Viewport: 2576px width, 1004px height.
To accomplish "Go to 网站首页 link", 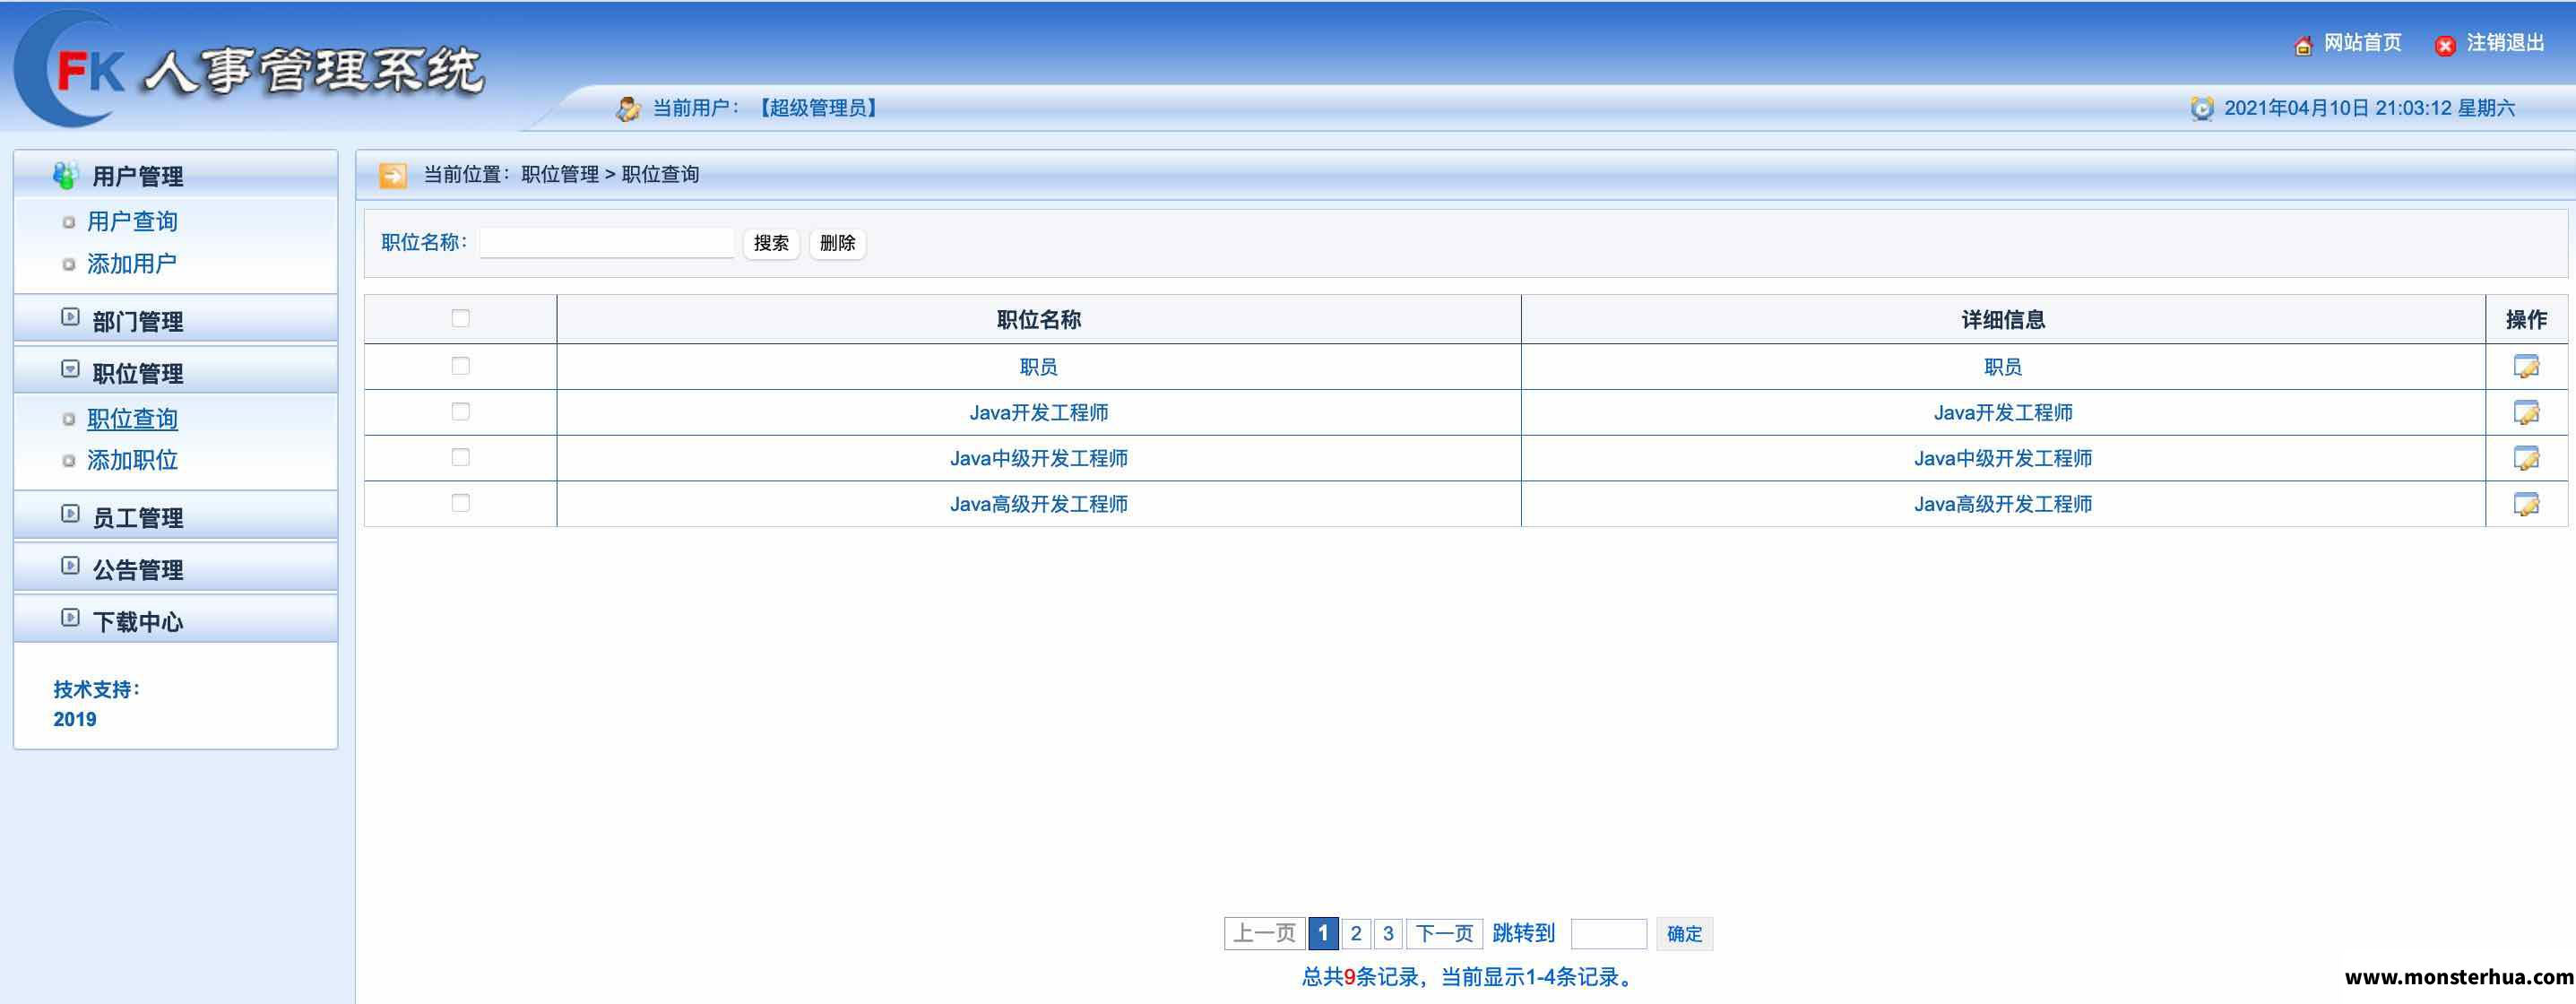I will click(x=2362, y=43).
